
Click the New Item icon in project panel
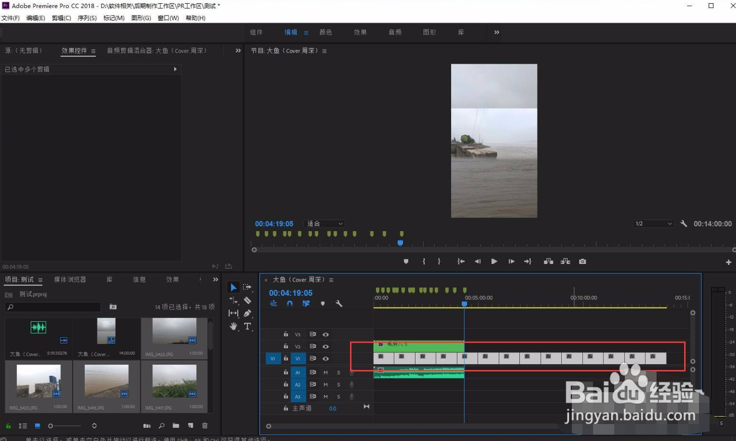point(191,426)
